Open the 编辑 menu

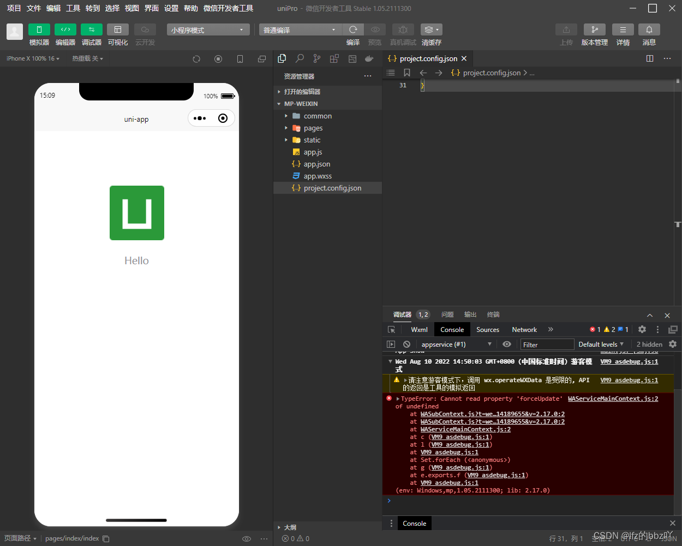point(53,8)
